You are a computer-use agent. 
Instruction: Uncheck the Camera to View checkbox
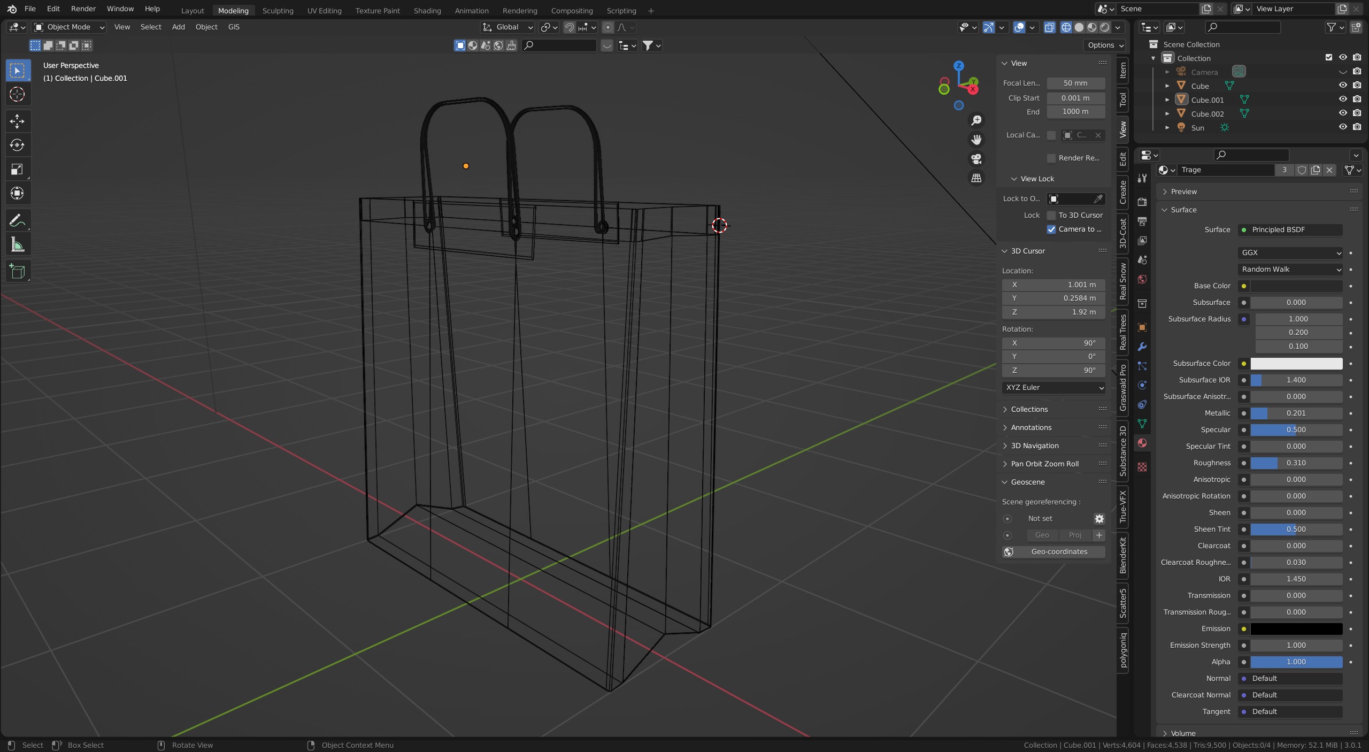(1051, 229)
